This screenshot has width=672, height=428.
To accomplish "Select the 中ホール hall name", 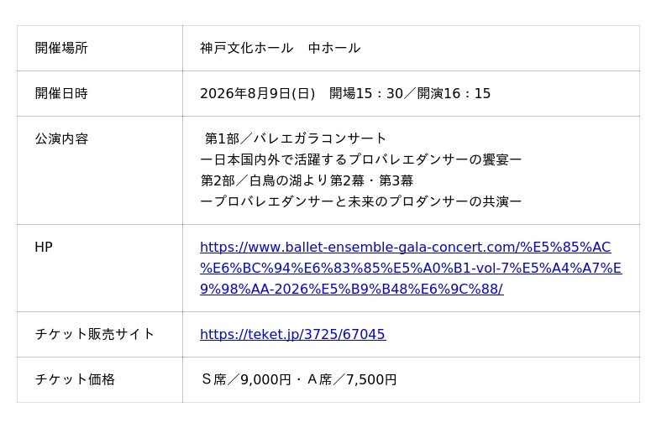I will (x=334, y=49).
